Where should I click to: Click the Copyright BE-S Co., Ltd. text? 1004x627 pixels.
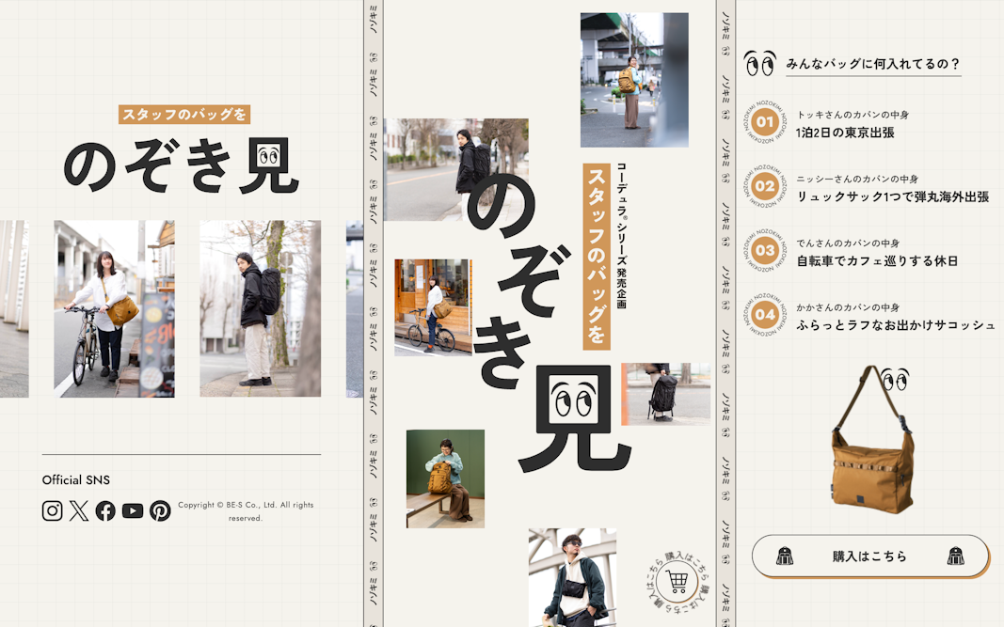click(x=246, y=511)
